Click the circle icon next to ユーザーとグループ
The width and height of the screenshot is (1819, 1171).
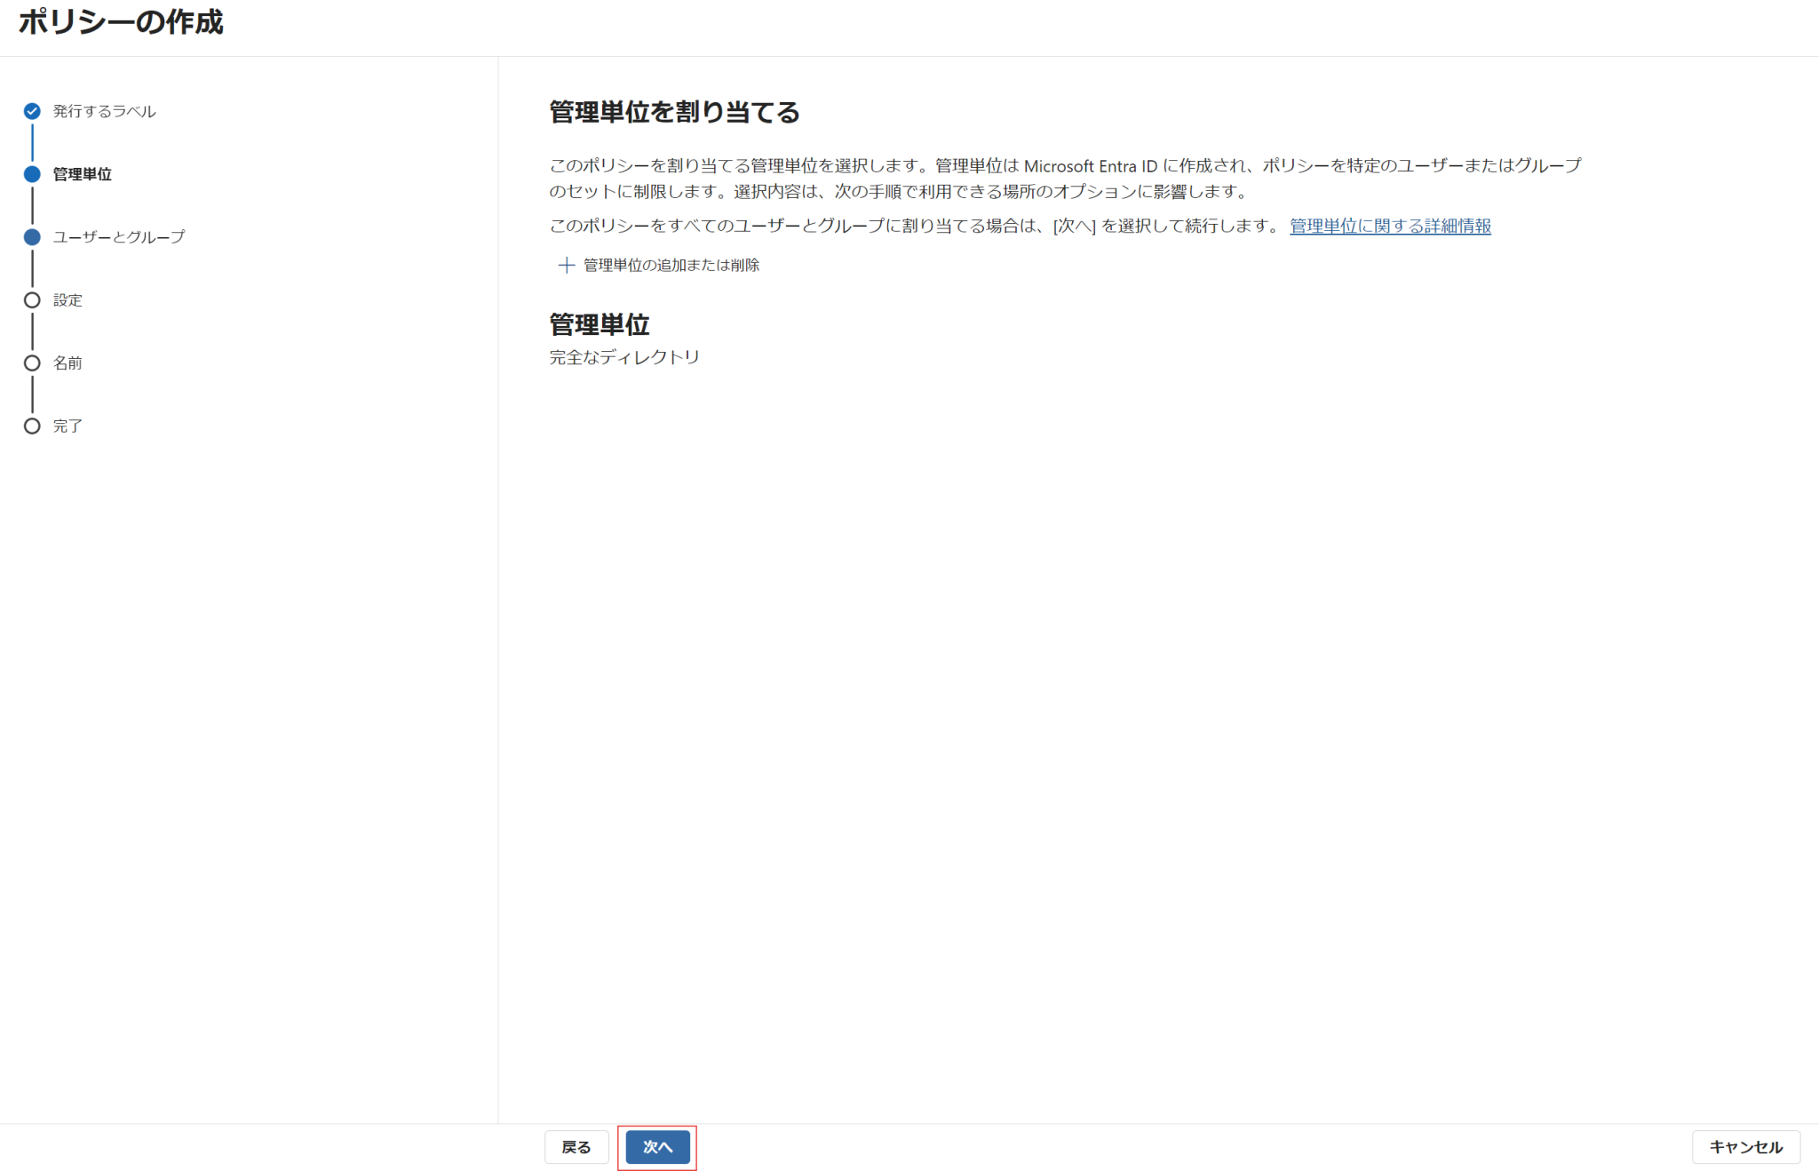[33, 237]
